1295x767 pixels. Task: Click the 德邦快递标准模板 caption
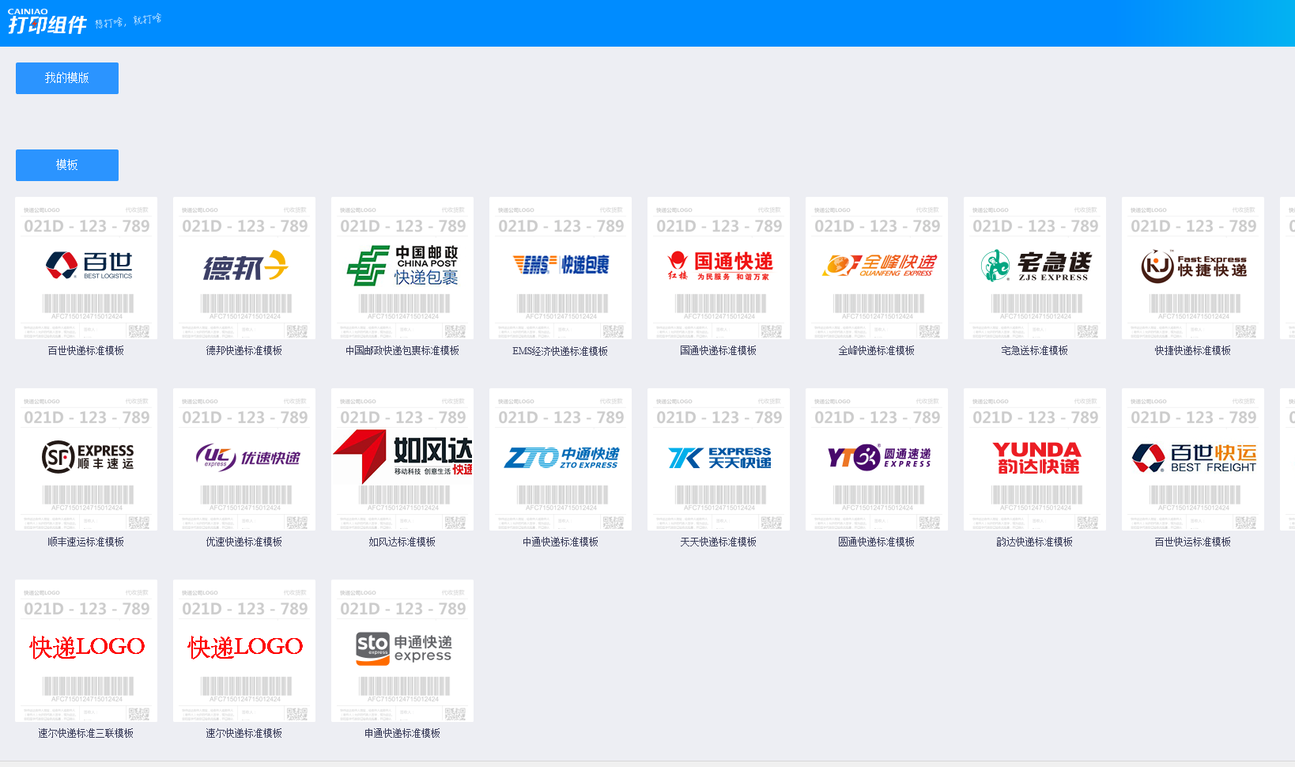tap(244, 350)
